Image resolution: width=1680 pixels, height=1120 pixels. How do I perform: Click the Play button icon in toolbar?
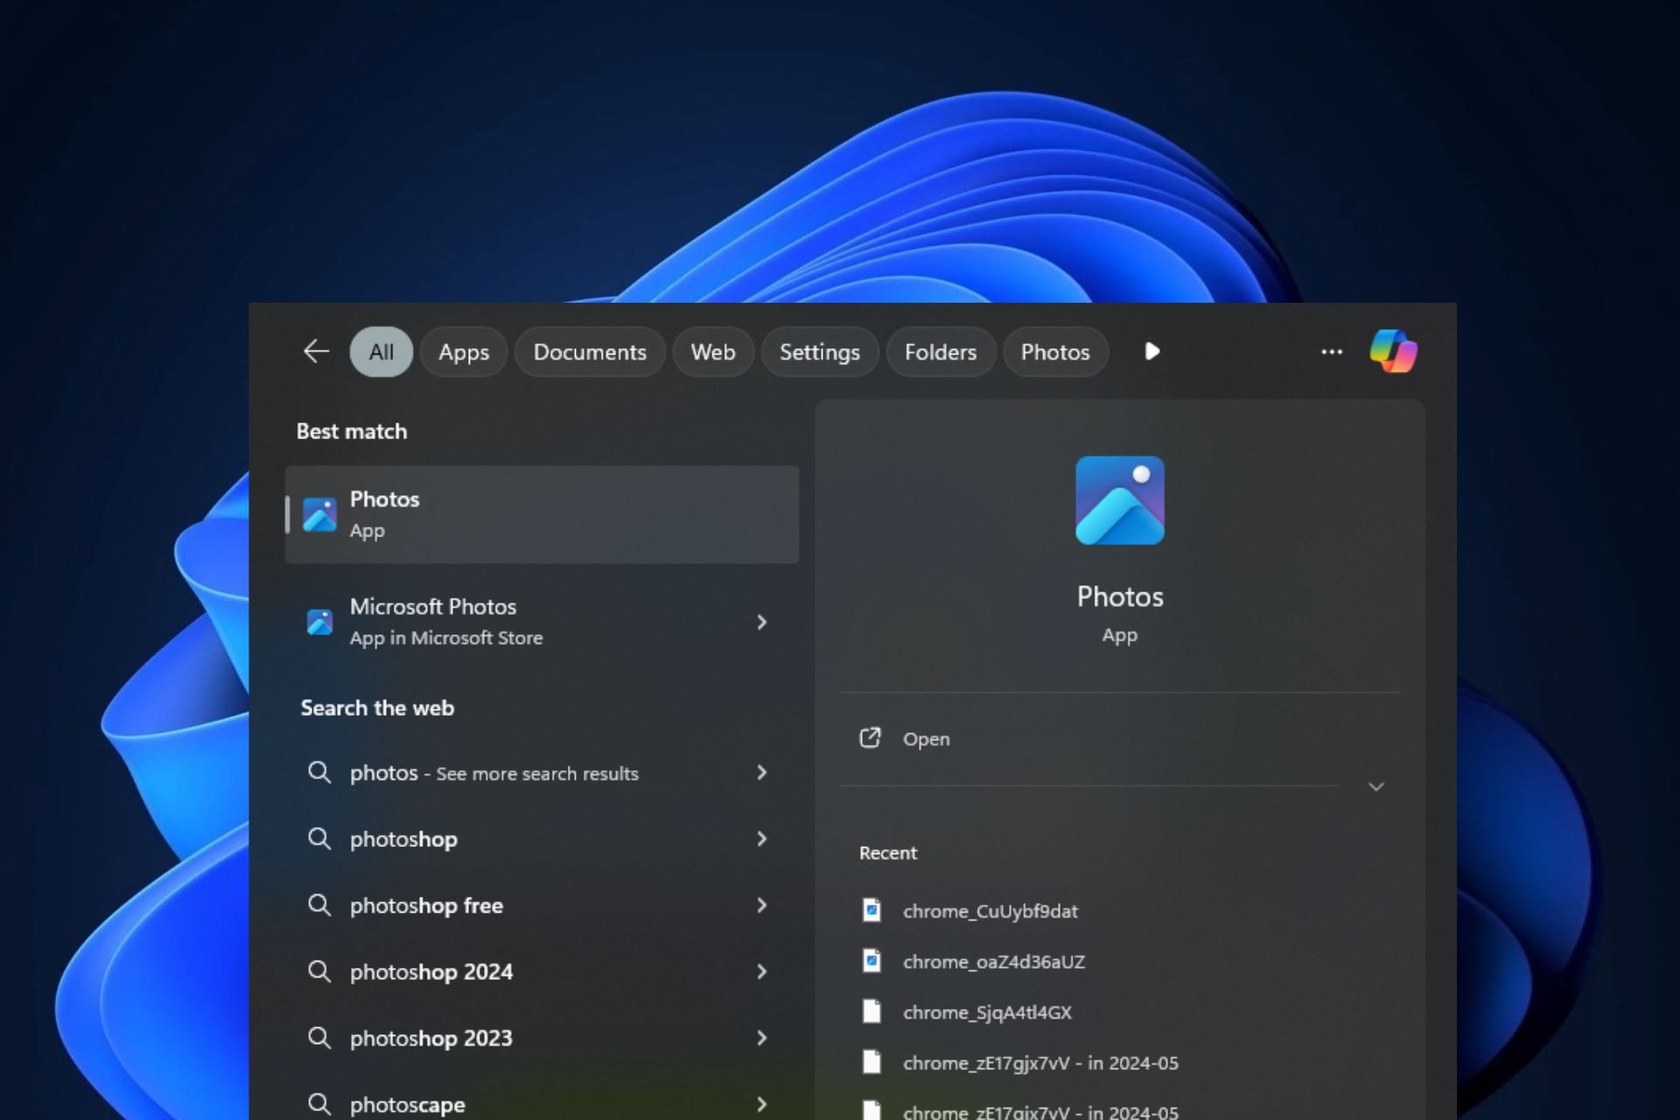click(x=1151, y=351)
